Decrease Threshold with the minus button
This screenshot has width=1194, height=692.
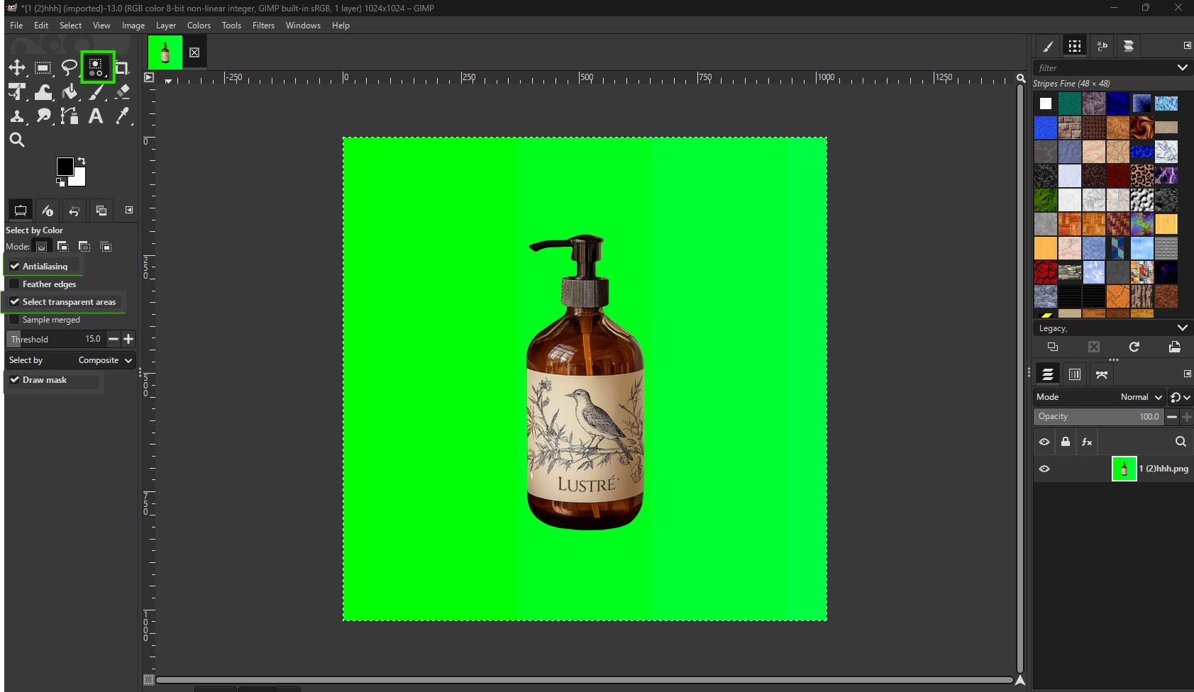click(x=114, y=339)
